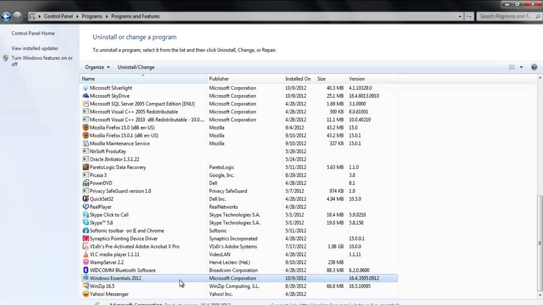Click the WinZip Computing, S.L. publisher cell
This screenshot has width=543, height=305.
pos(234,286)
